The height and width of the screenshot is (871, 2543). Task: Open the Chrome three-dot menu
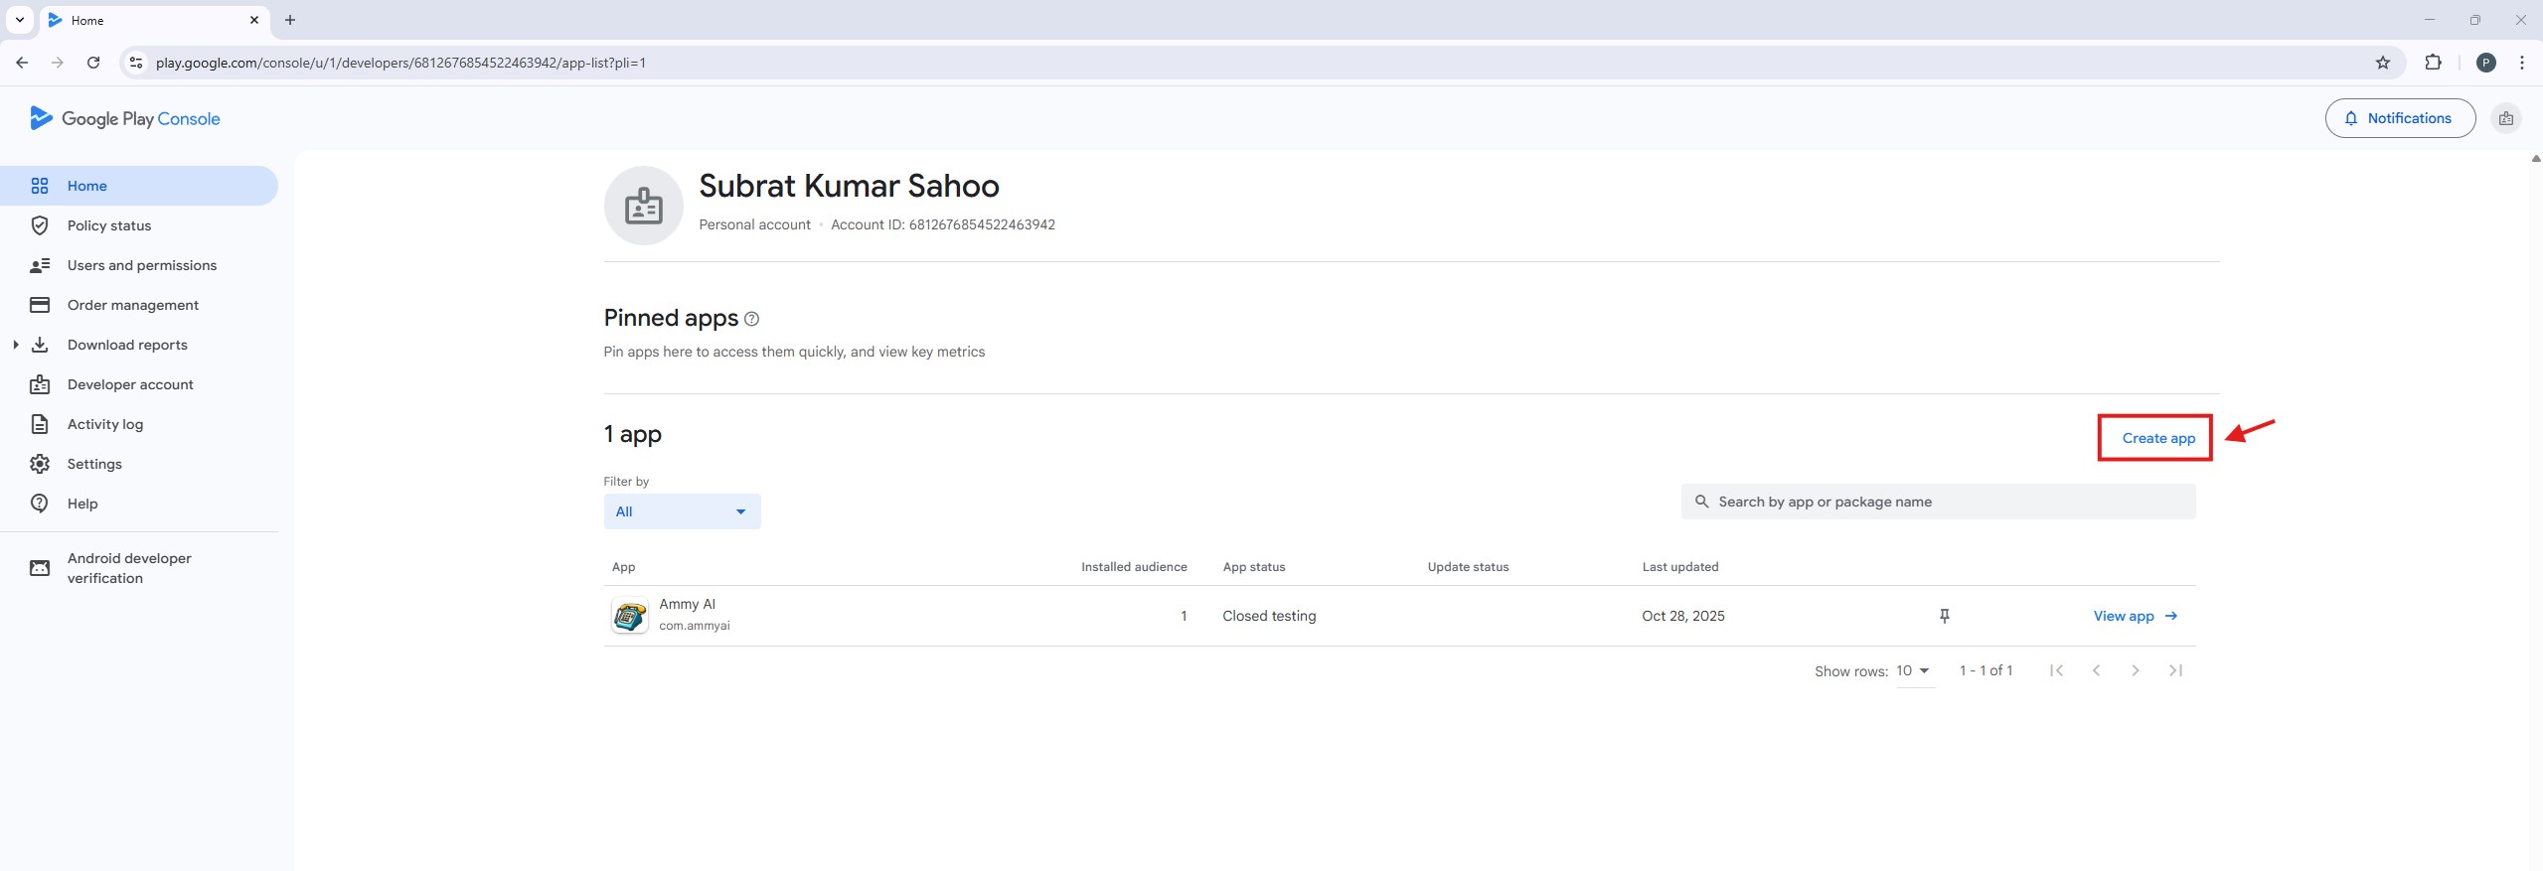(2521, 63)
